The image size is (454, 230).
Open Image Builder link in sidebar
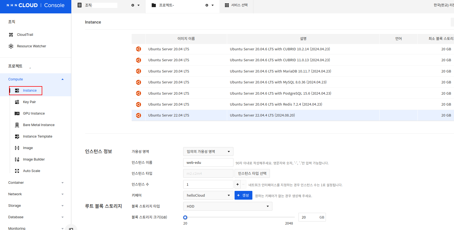click(x=34, y=159)
